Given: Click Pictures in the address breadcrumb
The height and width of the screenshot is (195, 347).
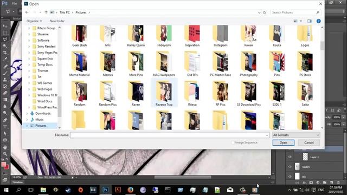Looking at the screenshot, I should coord(81,12).
